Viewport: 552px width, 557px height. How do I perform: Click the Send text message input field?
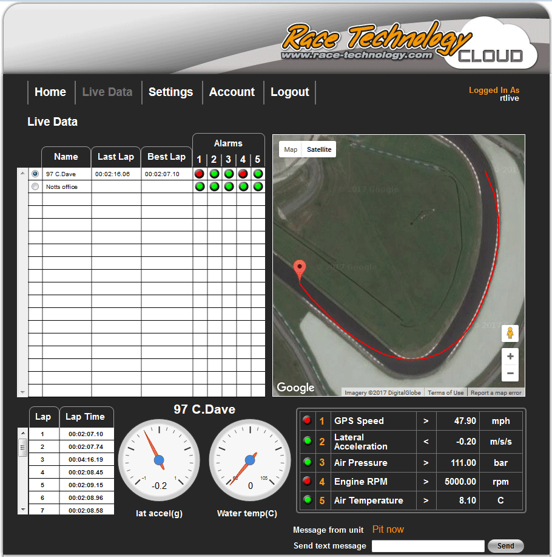428,545
